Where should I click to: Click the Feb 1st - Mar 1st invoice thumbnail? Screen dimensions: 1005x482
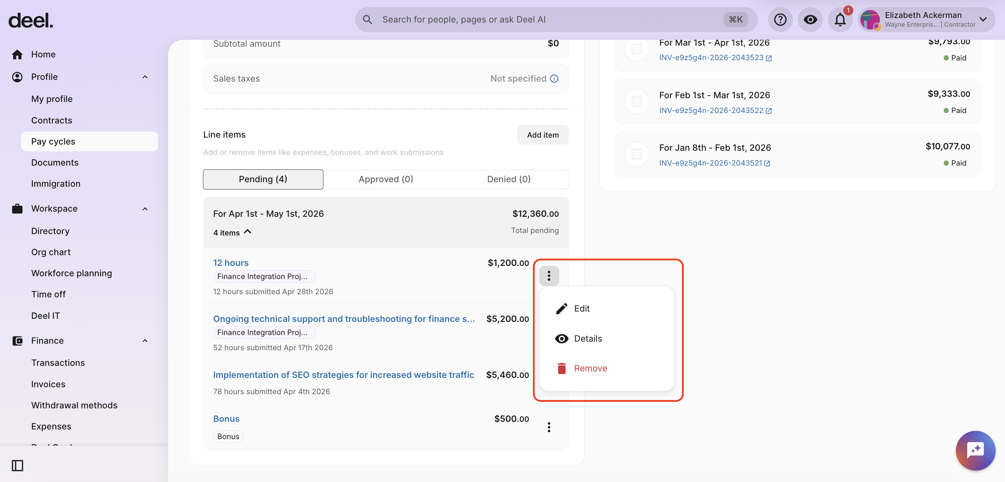(x=637, y=102)
